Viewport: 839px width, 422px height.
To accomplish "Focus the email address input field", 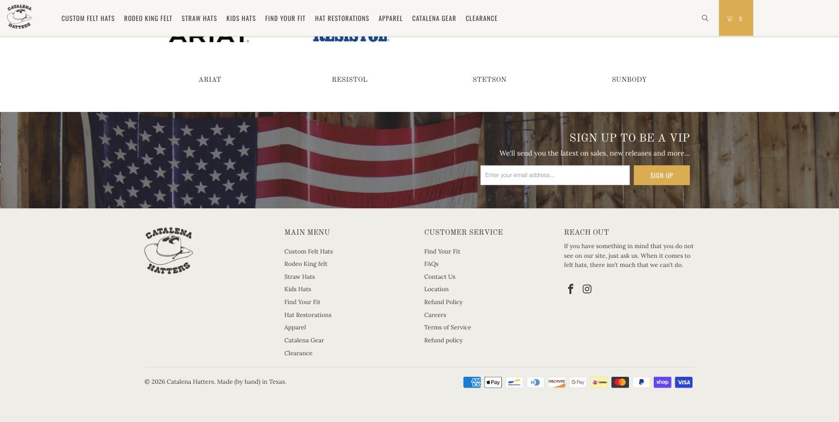I will pos(555,175).
